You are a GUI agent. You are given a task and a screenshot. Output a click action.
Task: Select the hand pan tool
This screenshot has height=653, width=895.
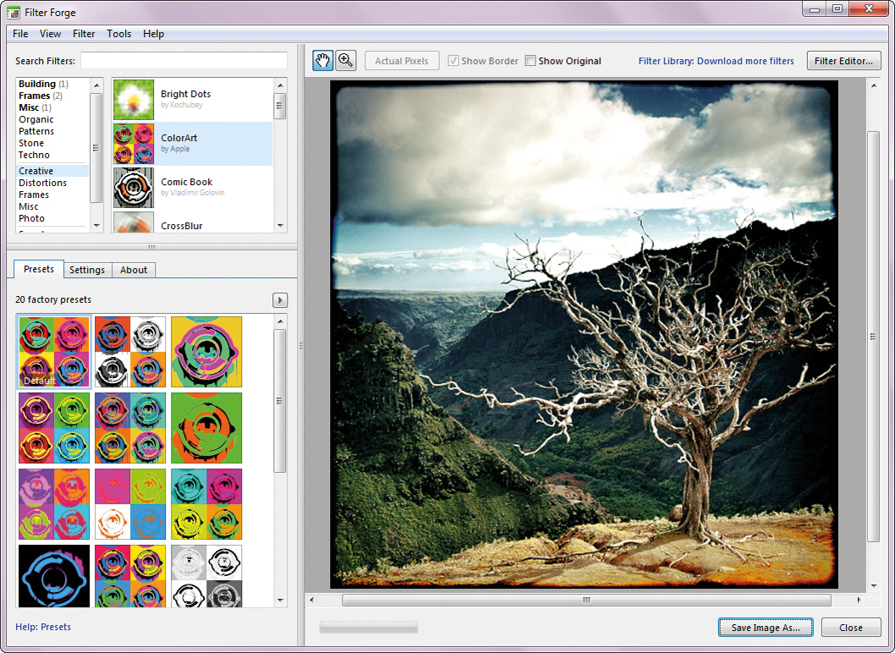322,60
